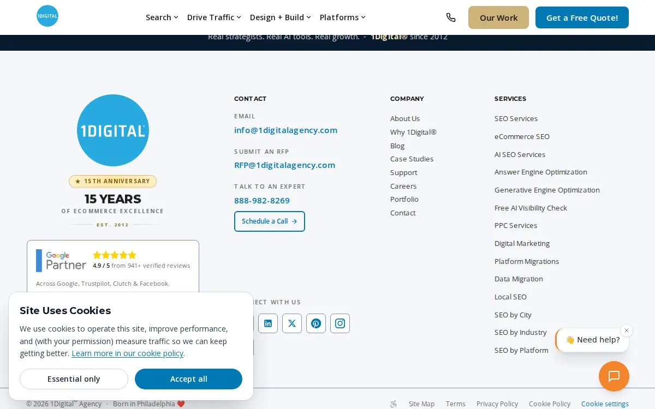Open the Instagram social icon
Screen dimensions: 655x409
pos(340,323)
